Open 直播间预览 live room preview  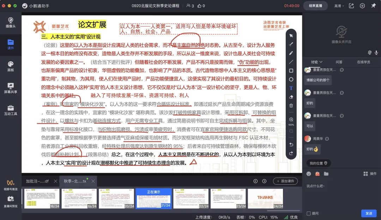[11, 202]
